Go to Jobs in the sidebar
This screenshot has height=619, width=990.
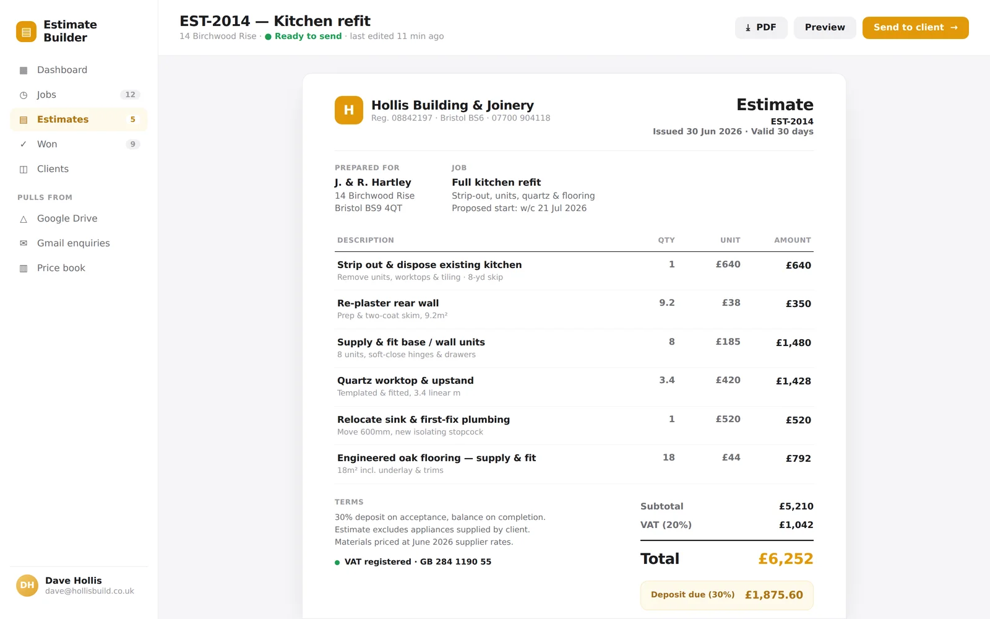point(79,95)
